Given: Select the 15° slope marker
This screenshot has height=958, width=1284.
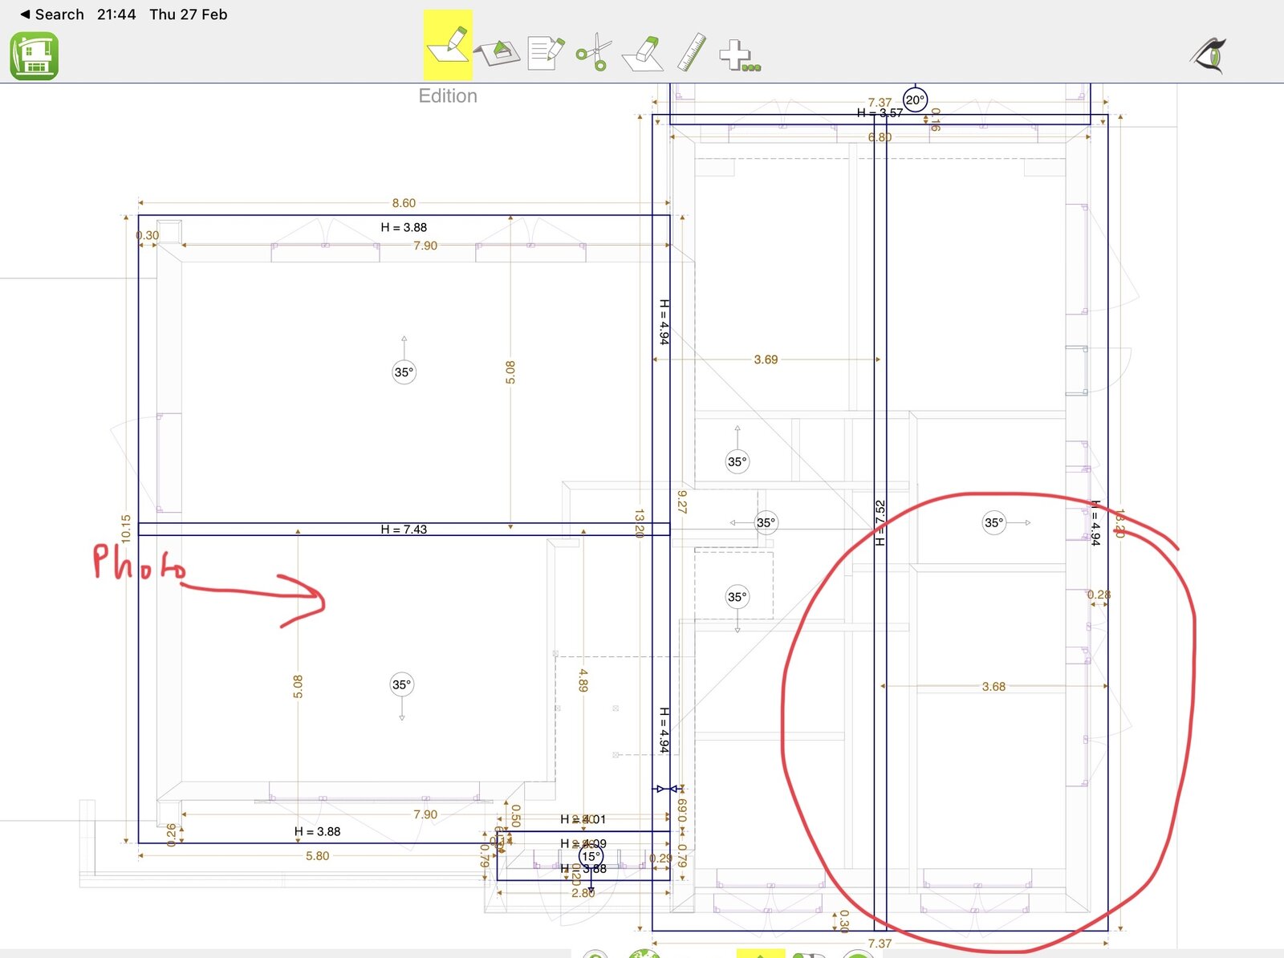Looking at the screenshot, I should pos(591,856).
